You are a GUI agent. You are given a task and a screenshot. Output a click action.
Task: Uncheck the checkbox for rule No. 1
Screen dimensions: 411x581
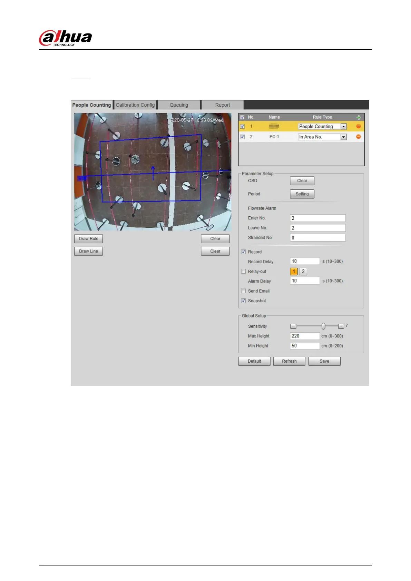point(242,126)
